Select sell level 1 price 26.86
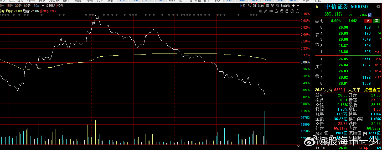The height and width of the screenshot is (150, 382). point(343,52)
